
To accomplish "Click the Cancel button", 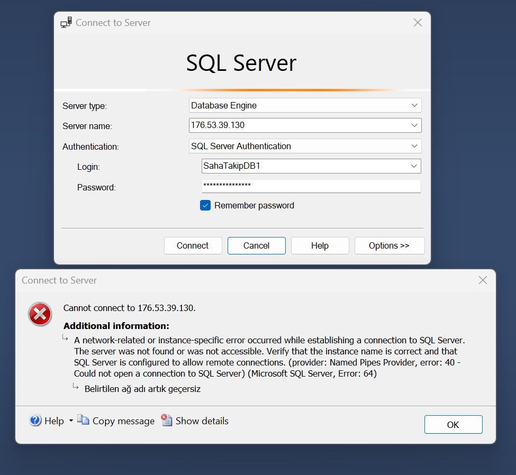I will tap(256, 246).
